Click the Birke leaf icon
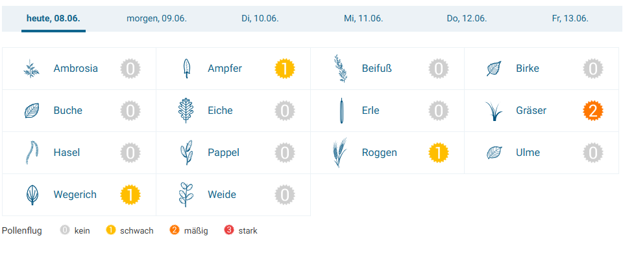The width and height of the screenshot is (623, 253). (x=494, y=69)
